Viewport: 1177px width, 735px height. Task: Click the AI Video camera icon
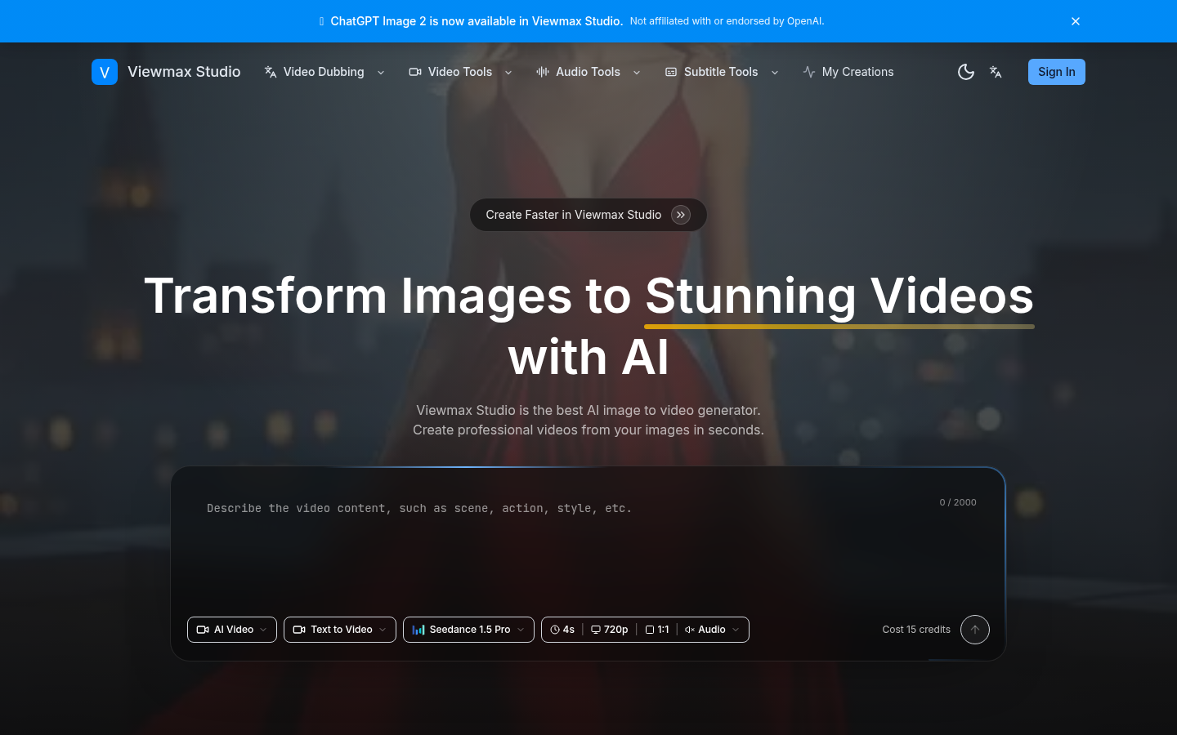203,630
